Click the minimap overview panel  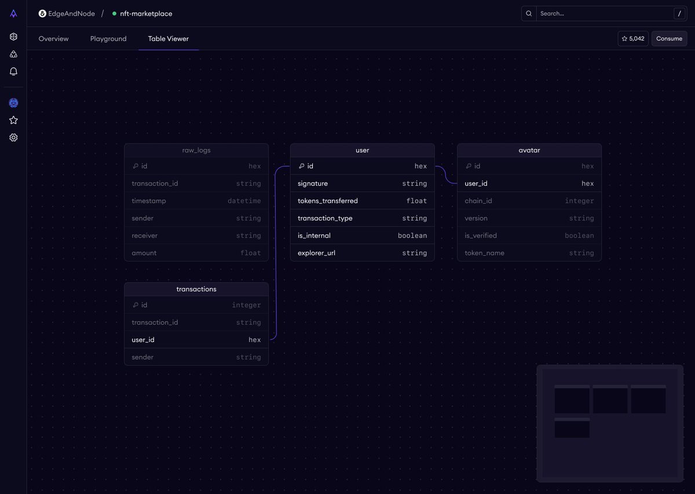click(610, 423)
